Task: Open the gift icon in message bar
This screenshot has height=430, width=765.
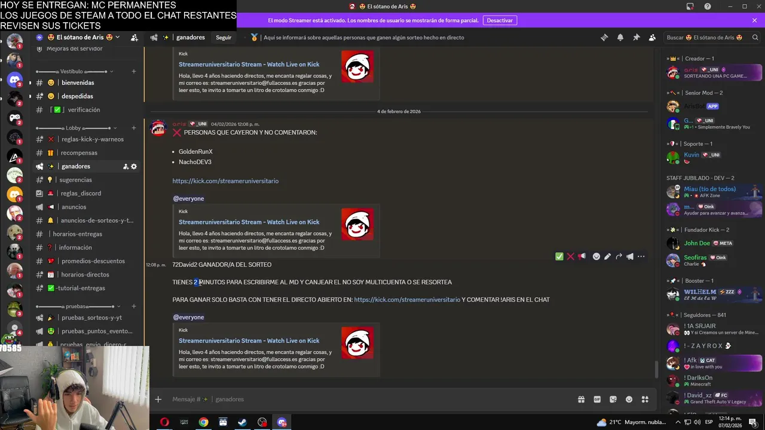Action: 581,399
